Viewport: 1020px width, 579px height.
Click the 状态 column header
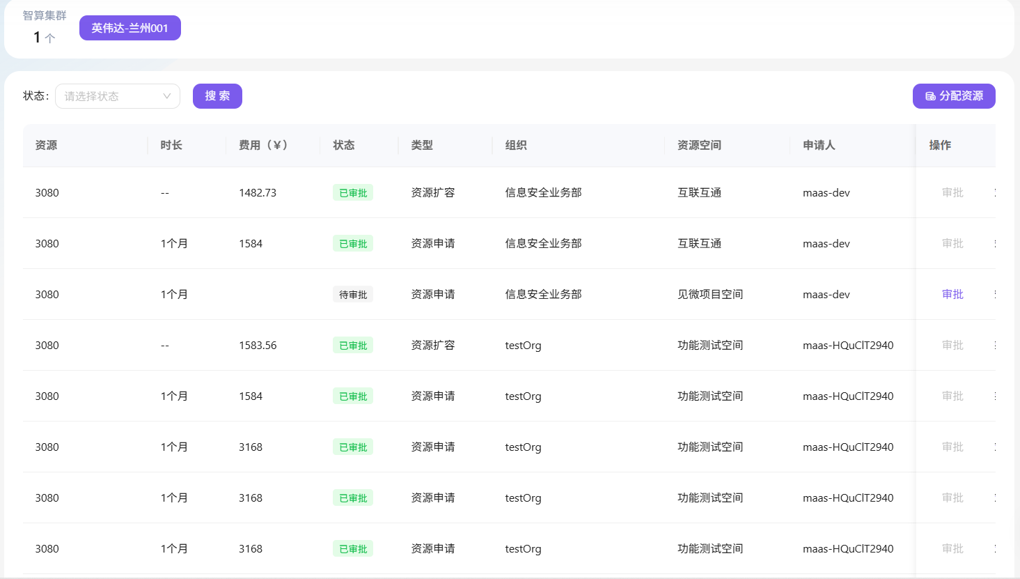(344, 145)
